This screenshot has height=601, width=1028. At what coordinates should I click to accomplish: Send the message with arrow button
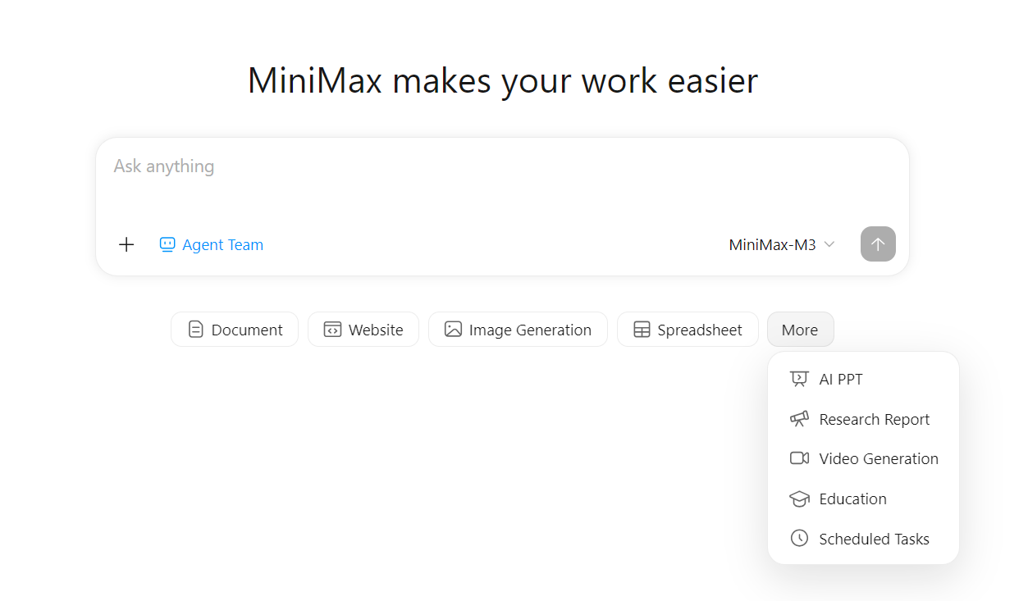tap(878, 244)
